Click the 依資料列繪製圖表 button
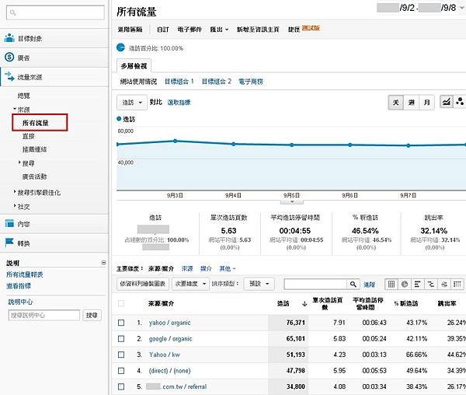 click(x=143, y=284)
